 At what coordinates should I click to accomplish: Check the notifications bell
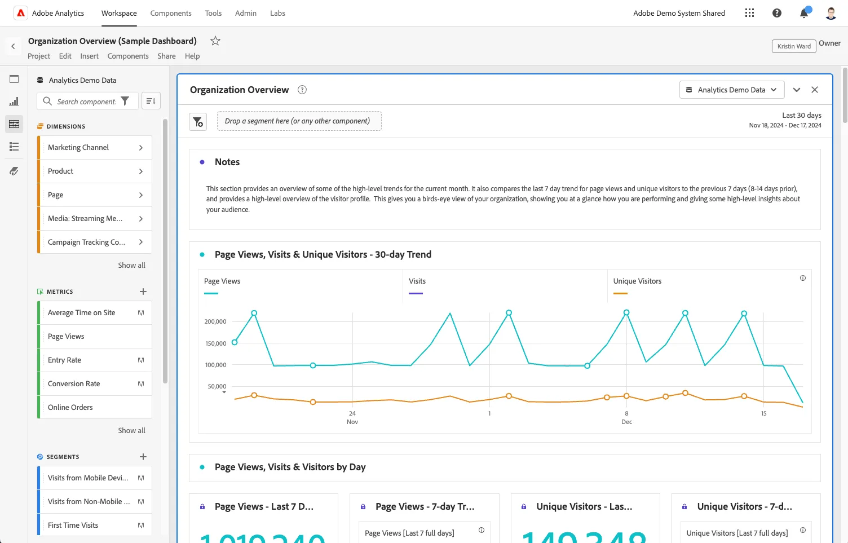click(805, 13)
